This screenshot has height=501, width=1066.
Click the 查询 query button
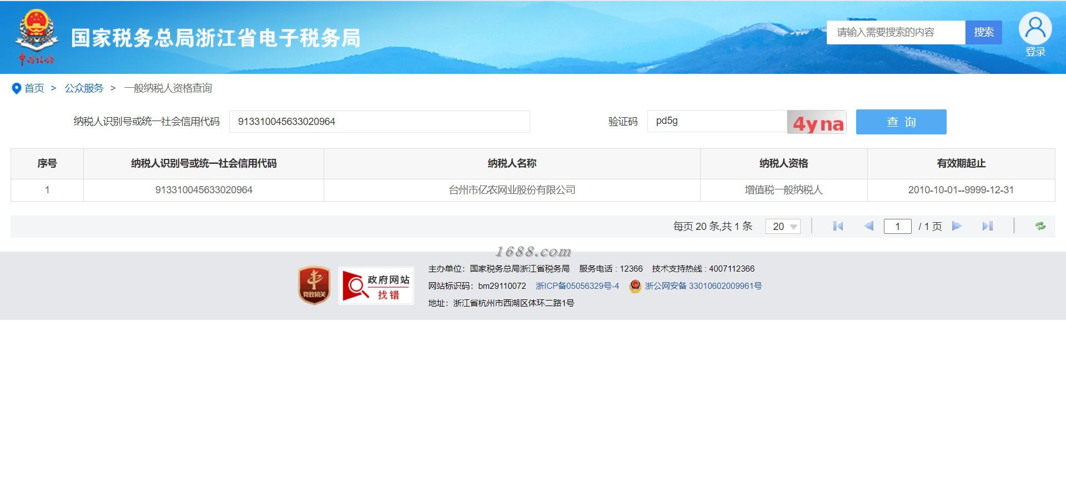[x=901, y=122]
